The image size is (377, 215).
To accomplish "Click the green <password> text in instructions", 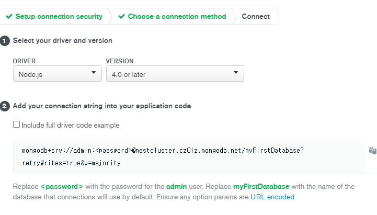I will (62, 187).
